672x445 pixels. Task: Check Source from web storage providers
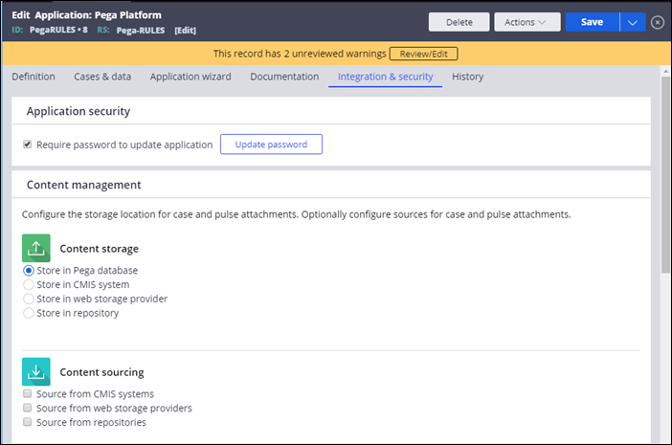pos(28,409)
